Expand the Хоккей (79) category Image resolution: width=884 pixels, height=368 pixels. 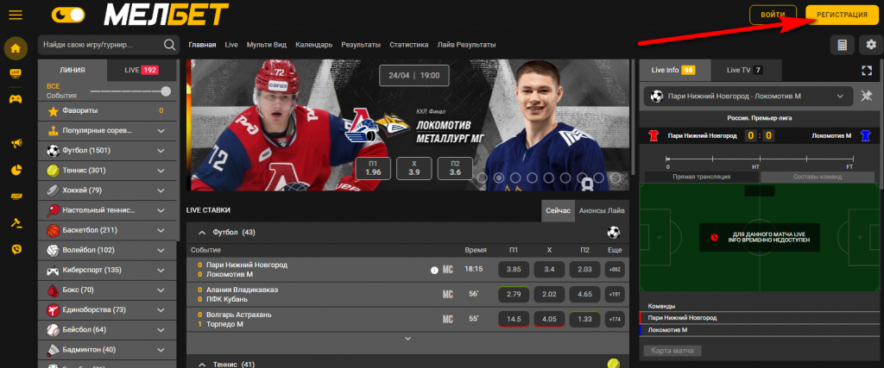[161, 190]
